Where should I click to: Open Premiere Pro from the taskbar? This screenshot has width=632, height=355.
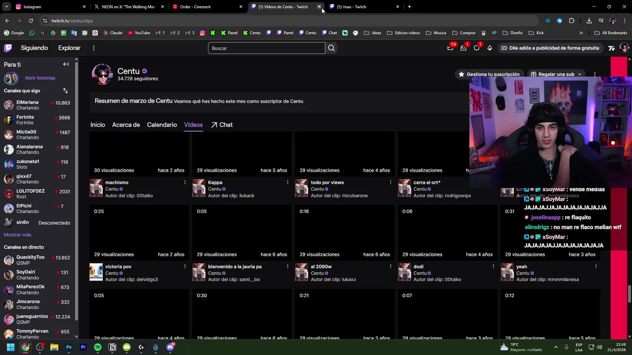pos(83,347)
